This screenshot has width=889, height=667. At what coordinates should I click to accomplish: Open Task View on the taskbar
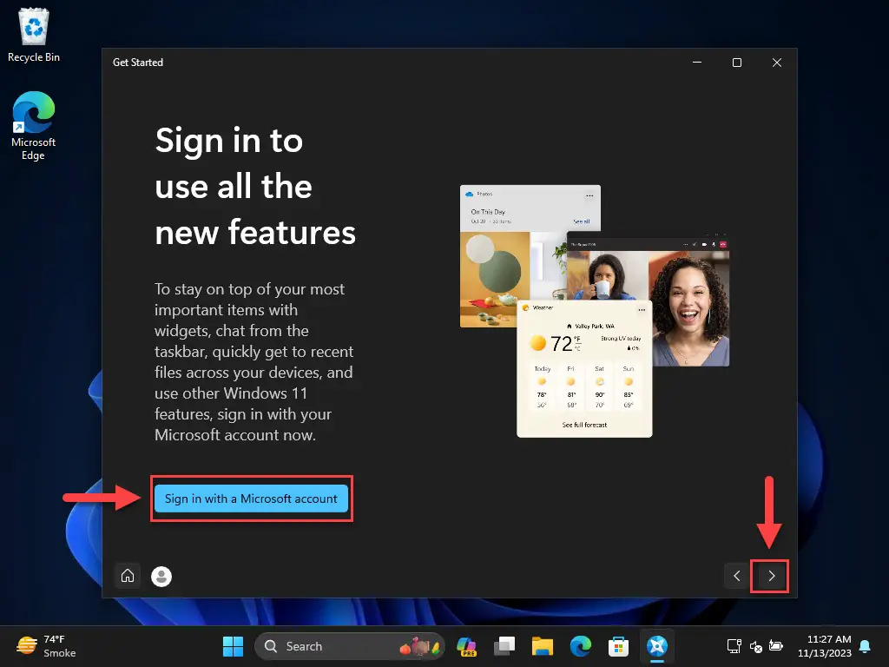pos(504,646)
